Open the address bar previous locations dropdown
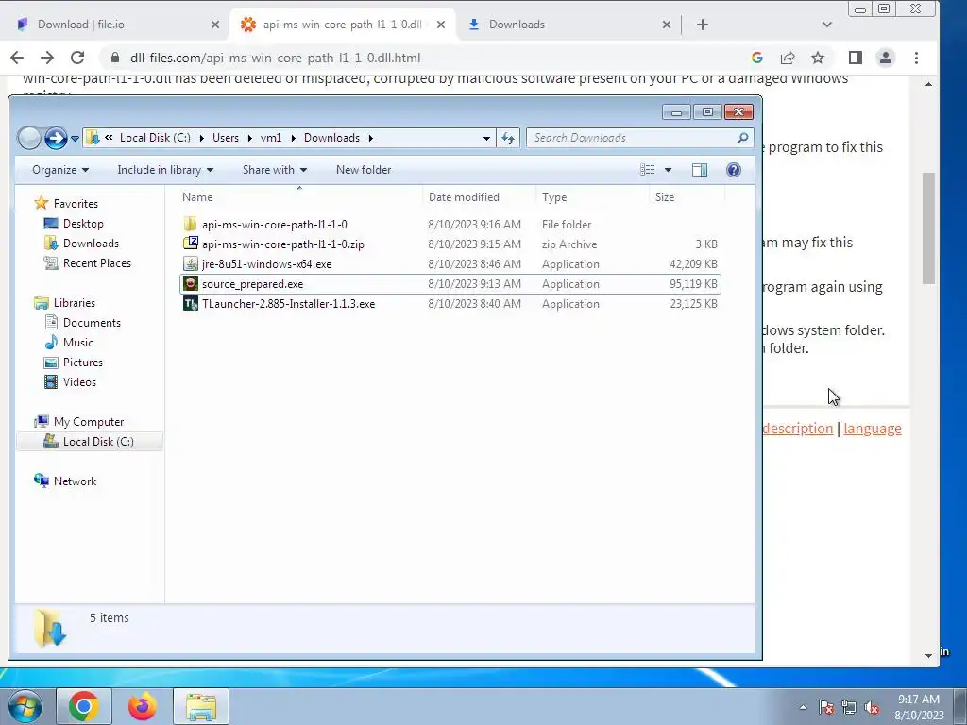Image resolution: width=967 pixels, height=725 pixels. [x=486, y=138]
